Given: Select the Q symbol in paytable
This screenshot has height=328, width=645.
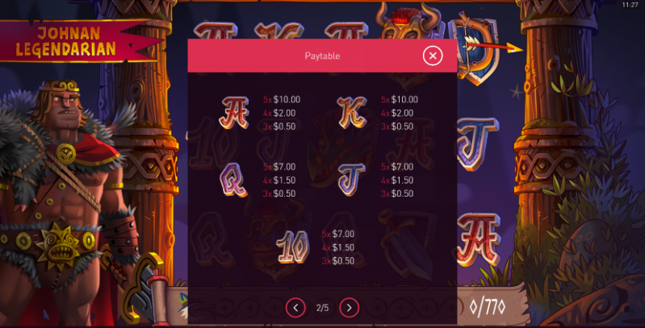Looking at the screenshot, I should tap(233, 180).
